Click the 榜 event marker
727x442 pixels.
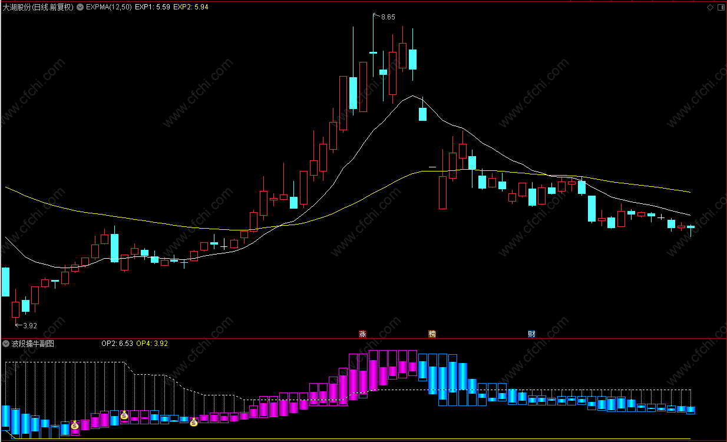(x=432, y=334)
